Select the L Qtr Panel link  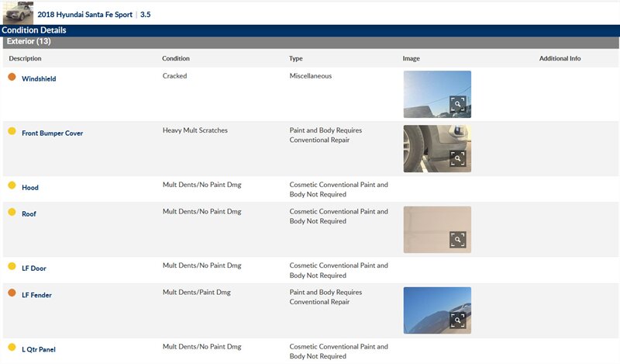pyautogui.click(x=39, y=350)
